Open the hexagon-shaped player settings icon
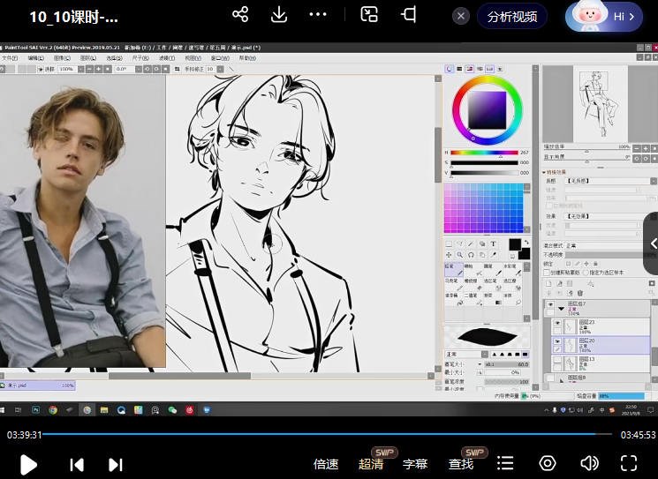658x479 pixels. click(x=548, y=464)
